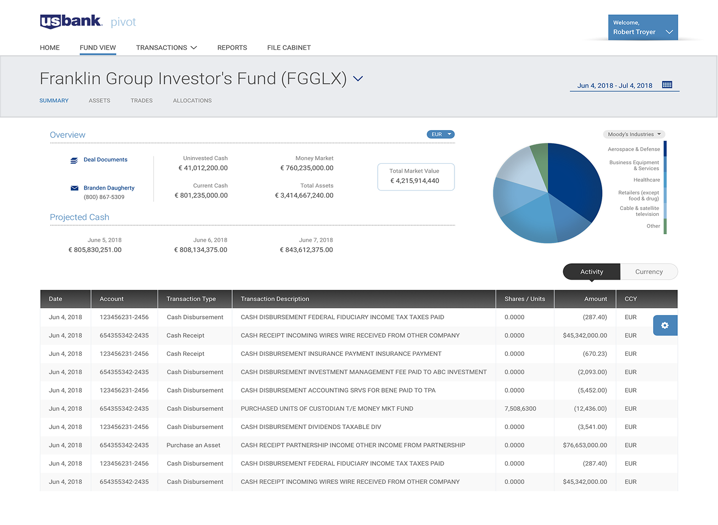Sort by the Amount column header
This screenshot has width=718, height=525.
585,299
